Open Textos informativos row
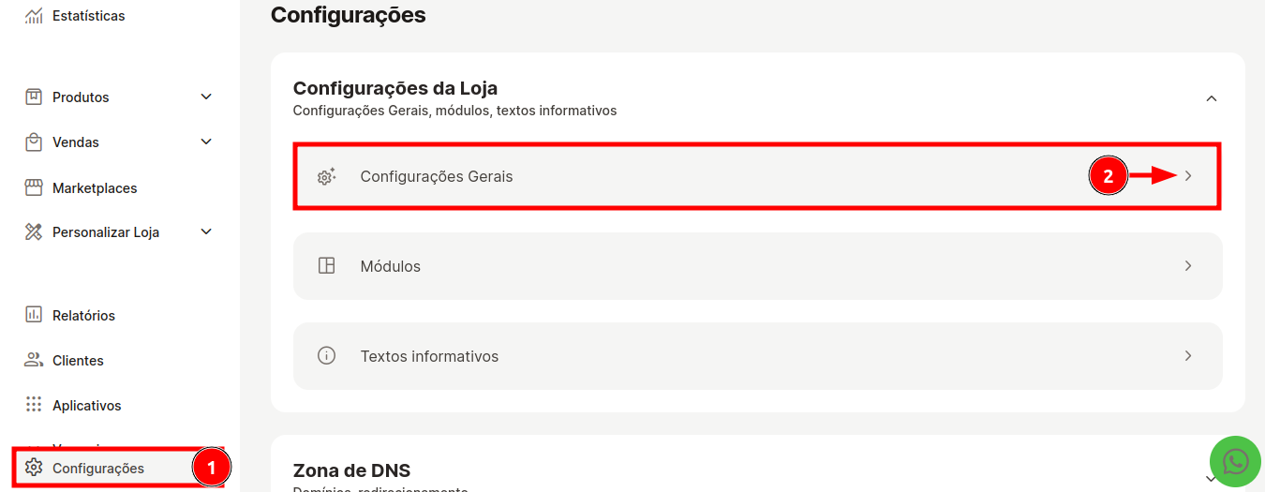Screen dimensions: 1265x492 757,356
